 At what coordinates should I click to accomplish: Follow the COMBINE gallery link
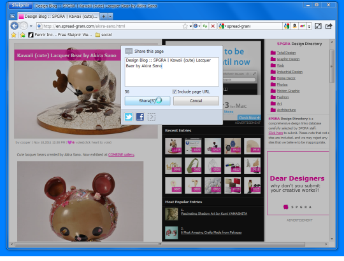tap(121, 155)
